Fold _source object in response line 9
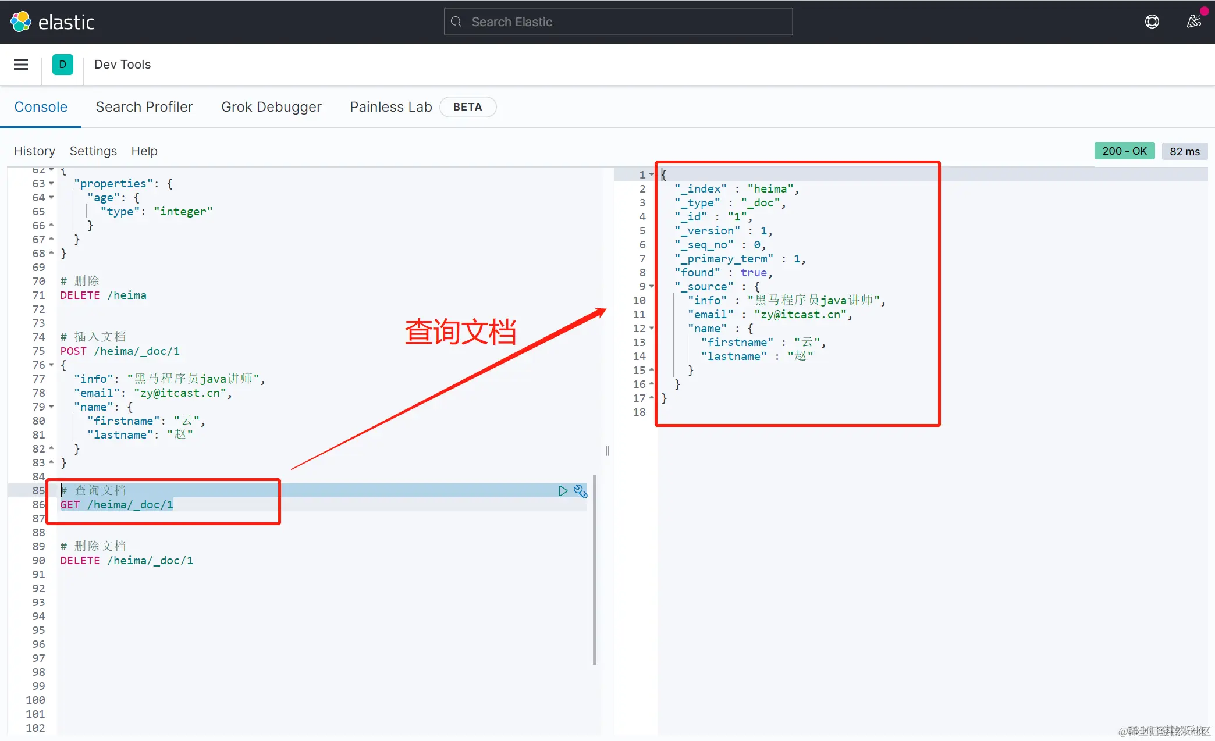This screenshot has width=1215, height=741. pos(652,287)
